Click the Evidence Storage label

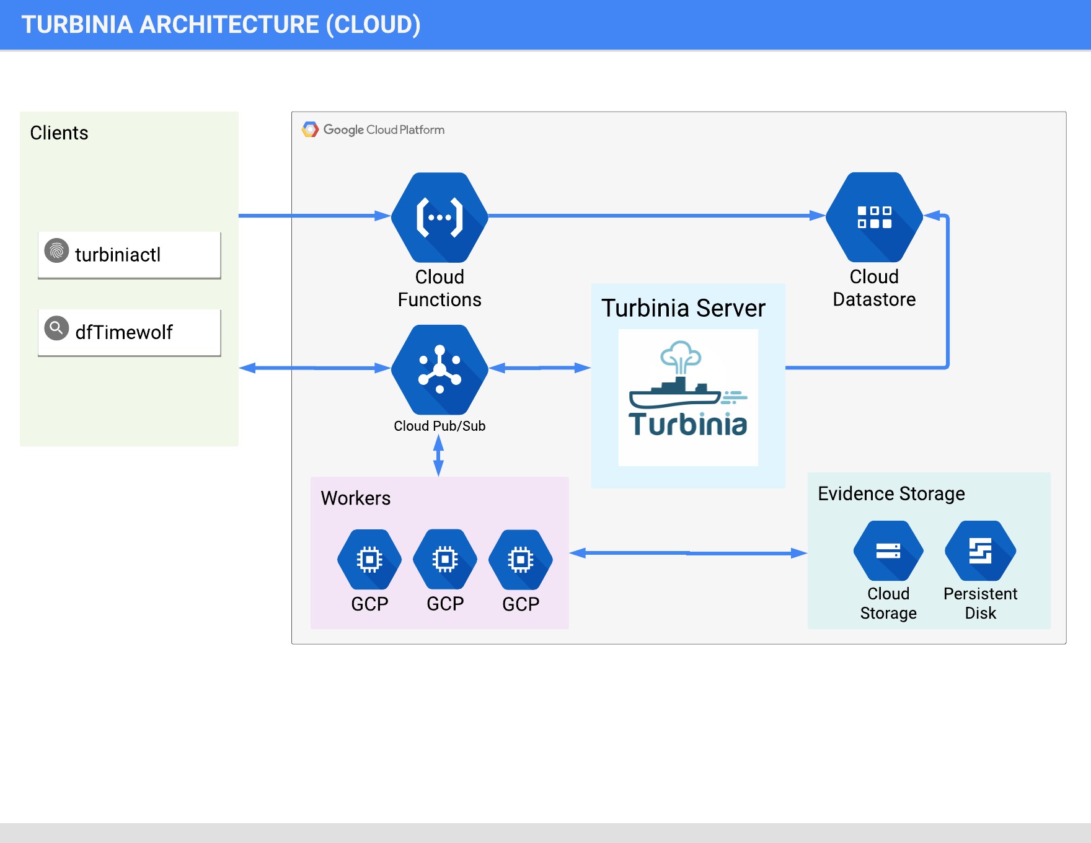pos(891,493)
